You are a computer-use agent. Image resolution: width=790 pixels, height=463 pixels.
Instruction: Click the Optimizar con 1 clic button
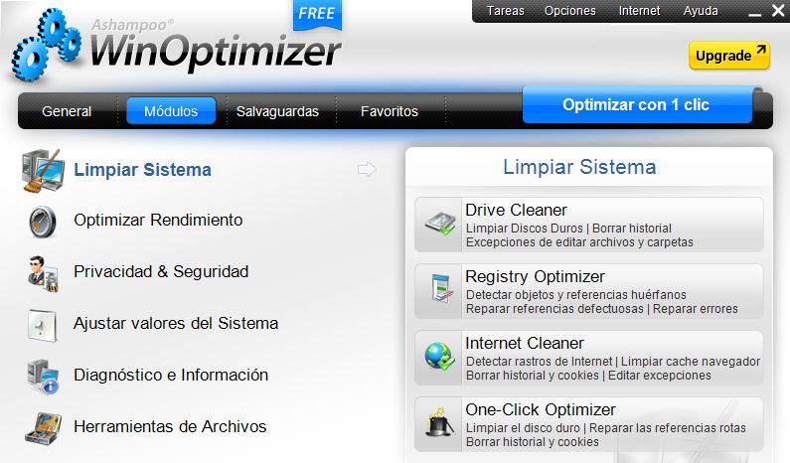point(637,104)
